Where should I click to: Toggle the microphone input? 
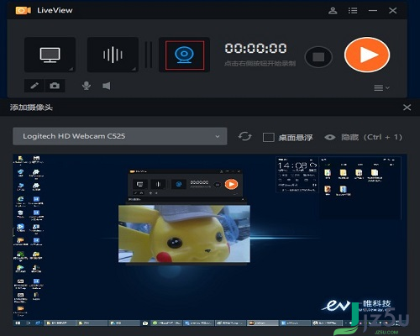[87, 86]
